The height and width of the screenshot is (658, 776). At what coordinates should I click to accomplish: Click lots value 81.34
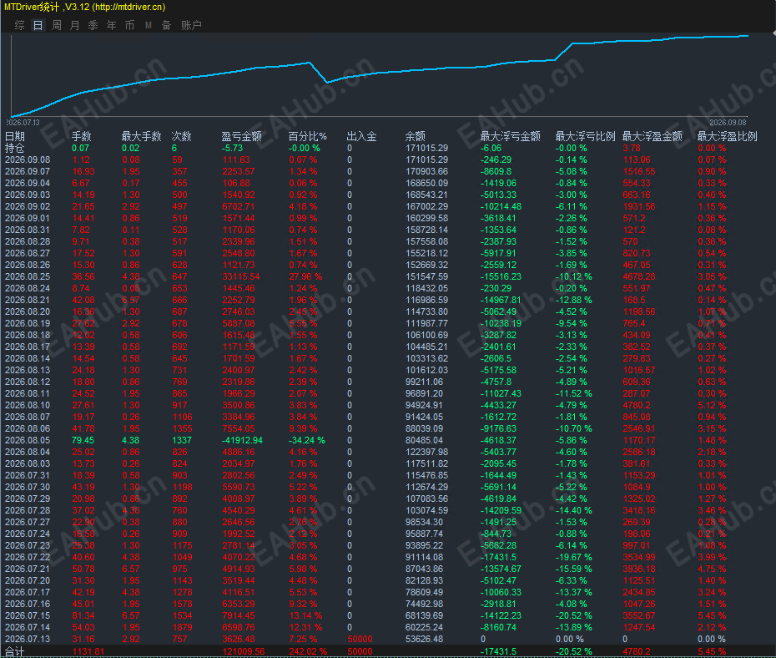coord(83,615)
